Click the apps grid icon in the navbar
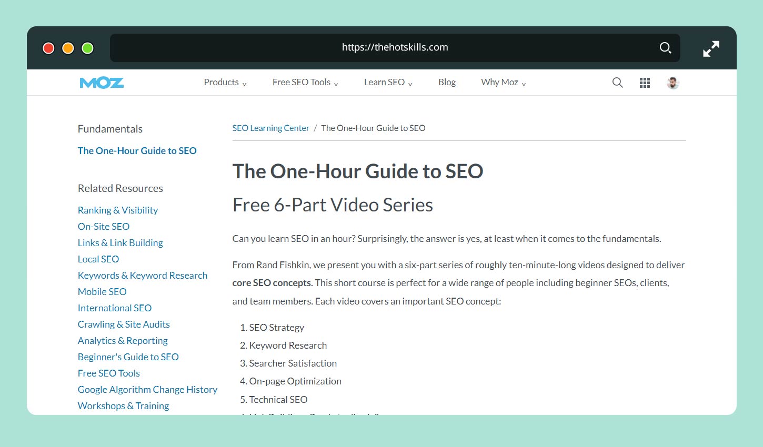763x447 pixels. (645, 82)
